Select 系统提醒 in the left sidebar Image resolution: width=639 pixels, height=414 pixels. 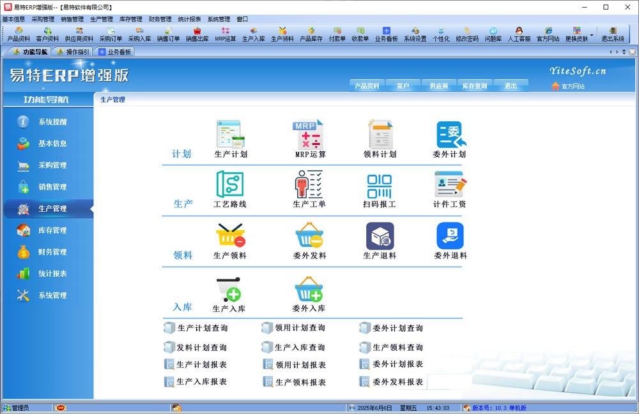[x=52, y=122]
